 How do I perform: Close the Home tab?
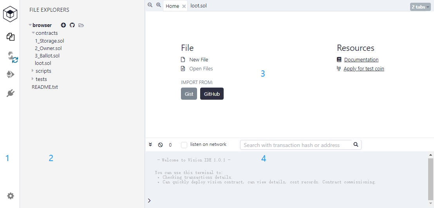(184, 6)
